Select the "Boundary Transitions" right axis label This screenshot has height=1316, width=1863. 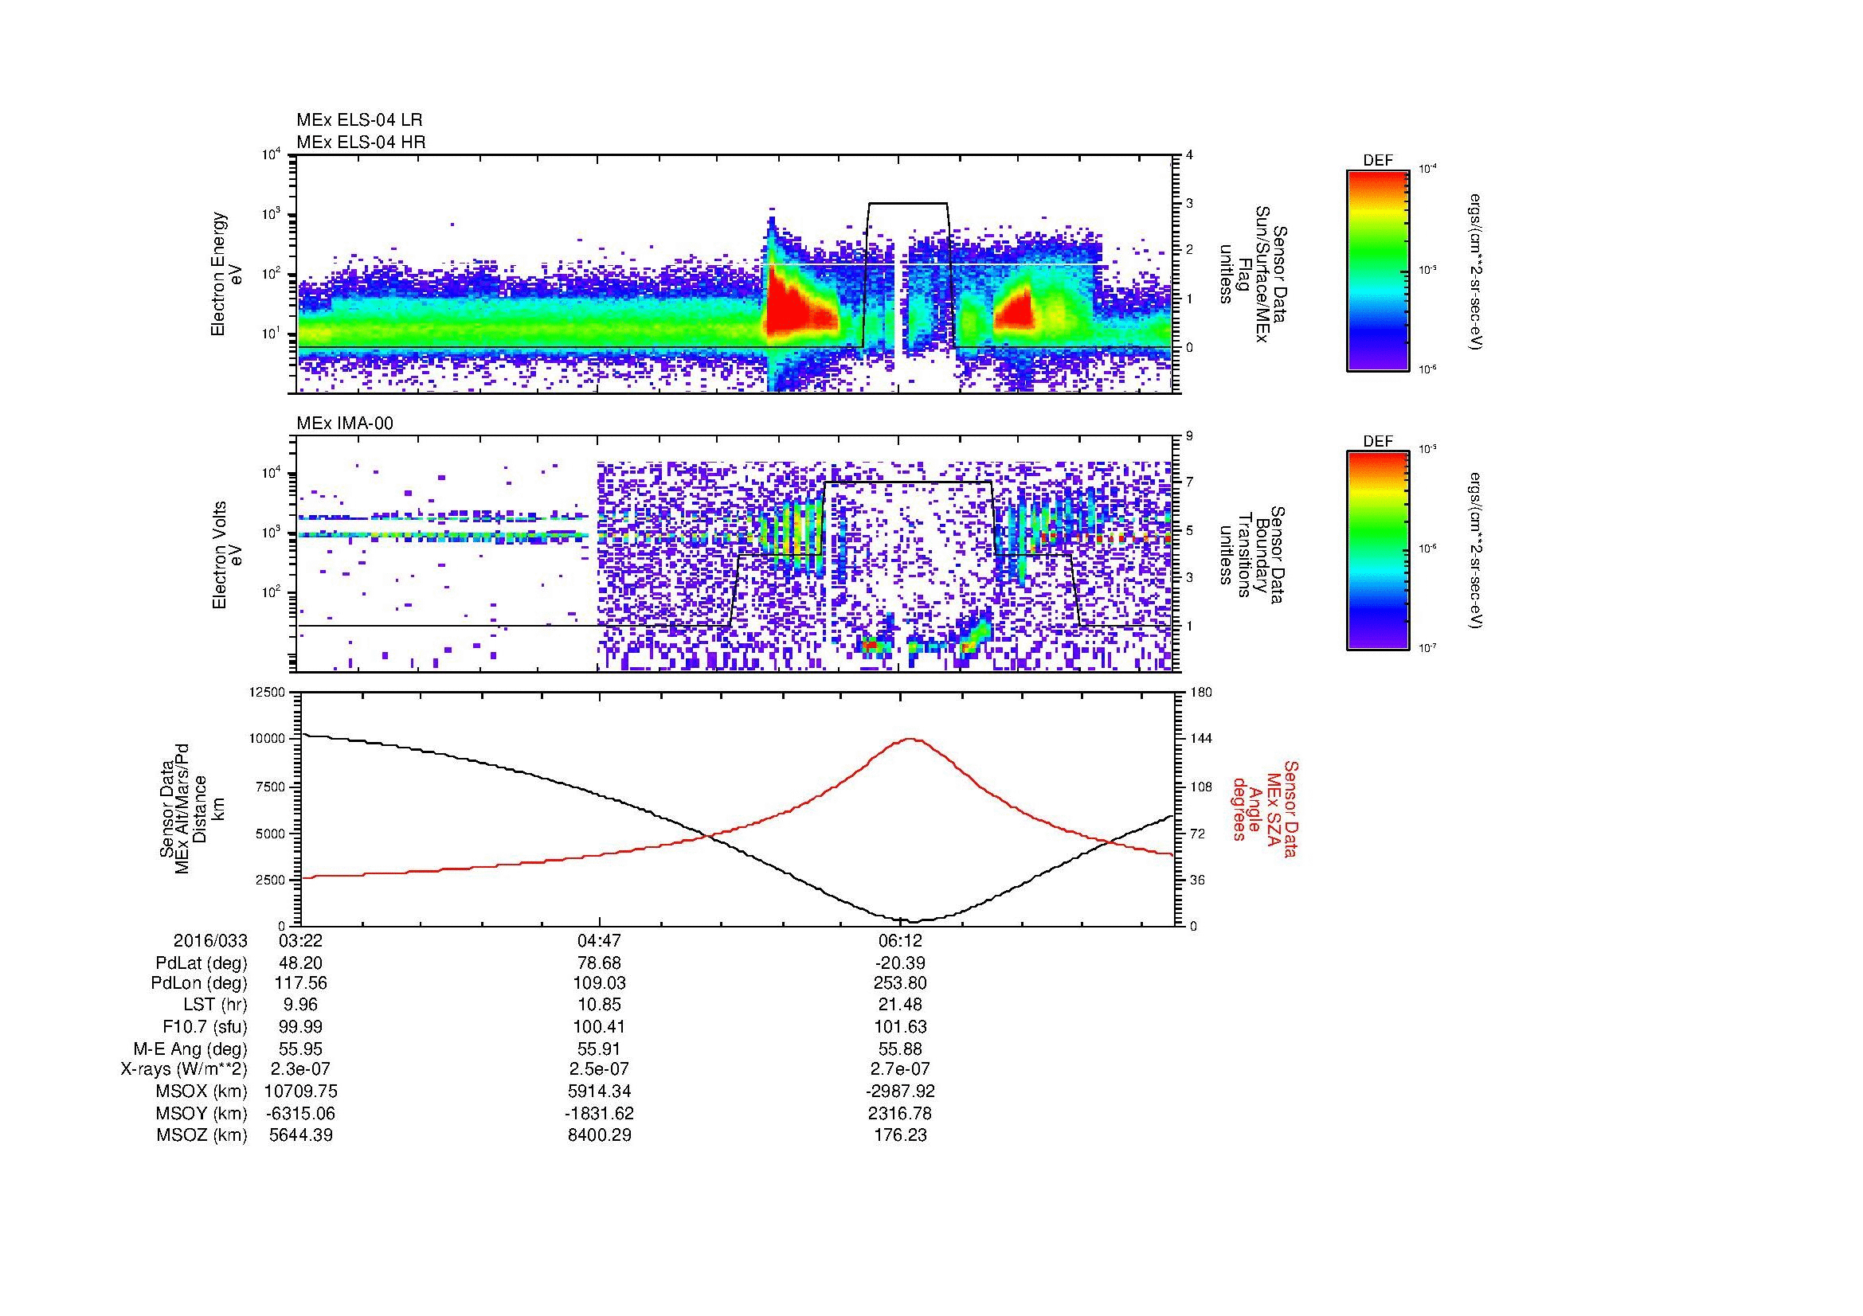1251,556
